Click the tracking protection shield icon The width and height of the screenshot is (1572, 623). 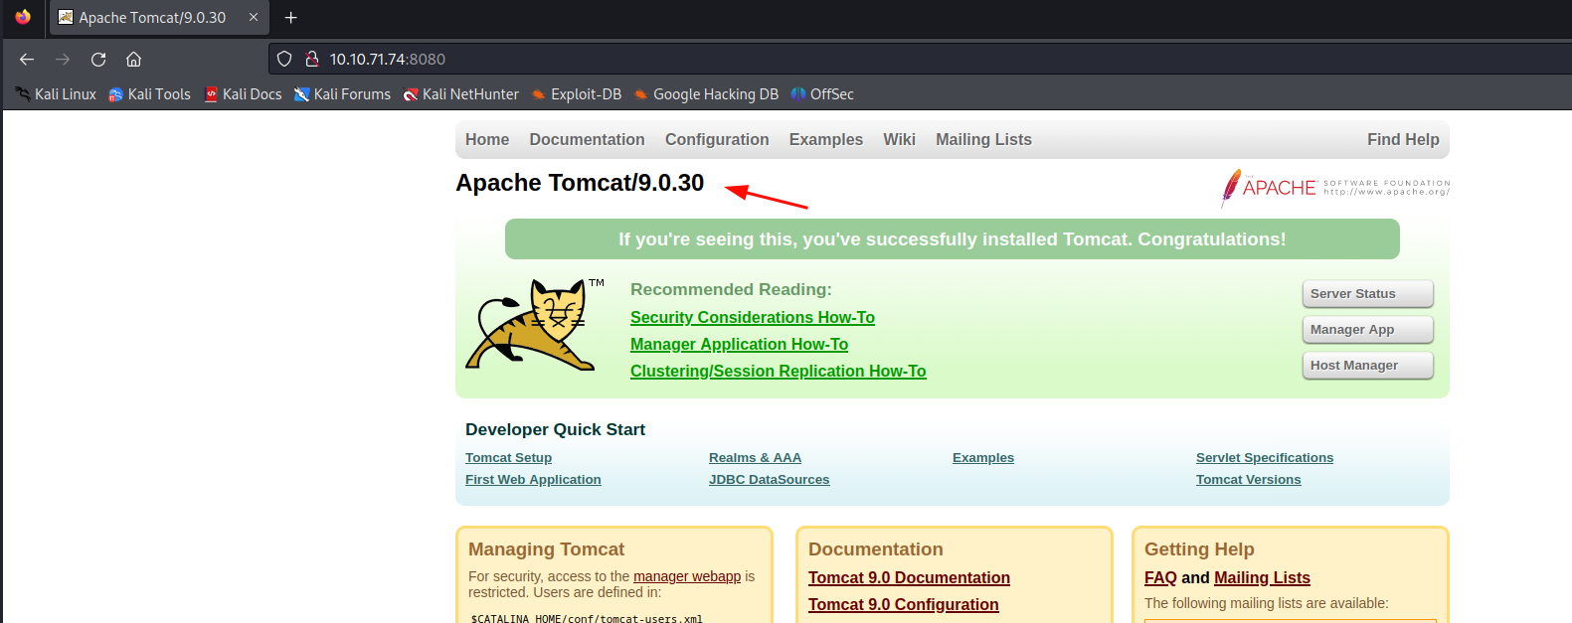pos(284,60)
